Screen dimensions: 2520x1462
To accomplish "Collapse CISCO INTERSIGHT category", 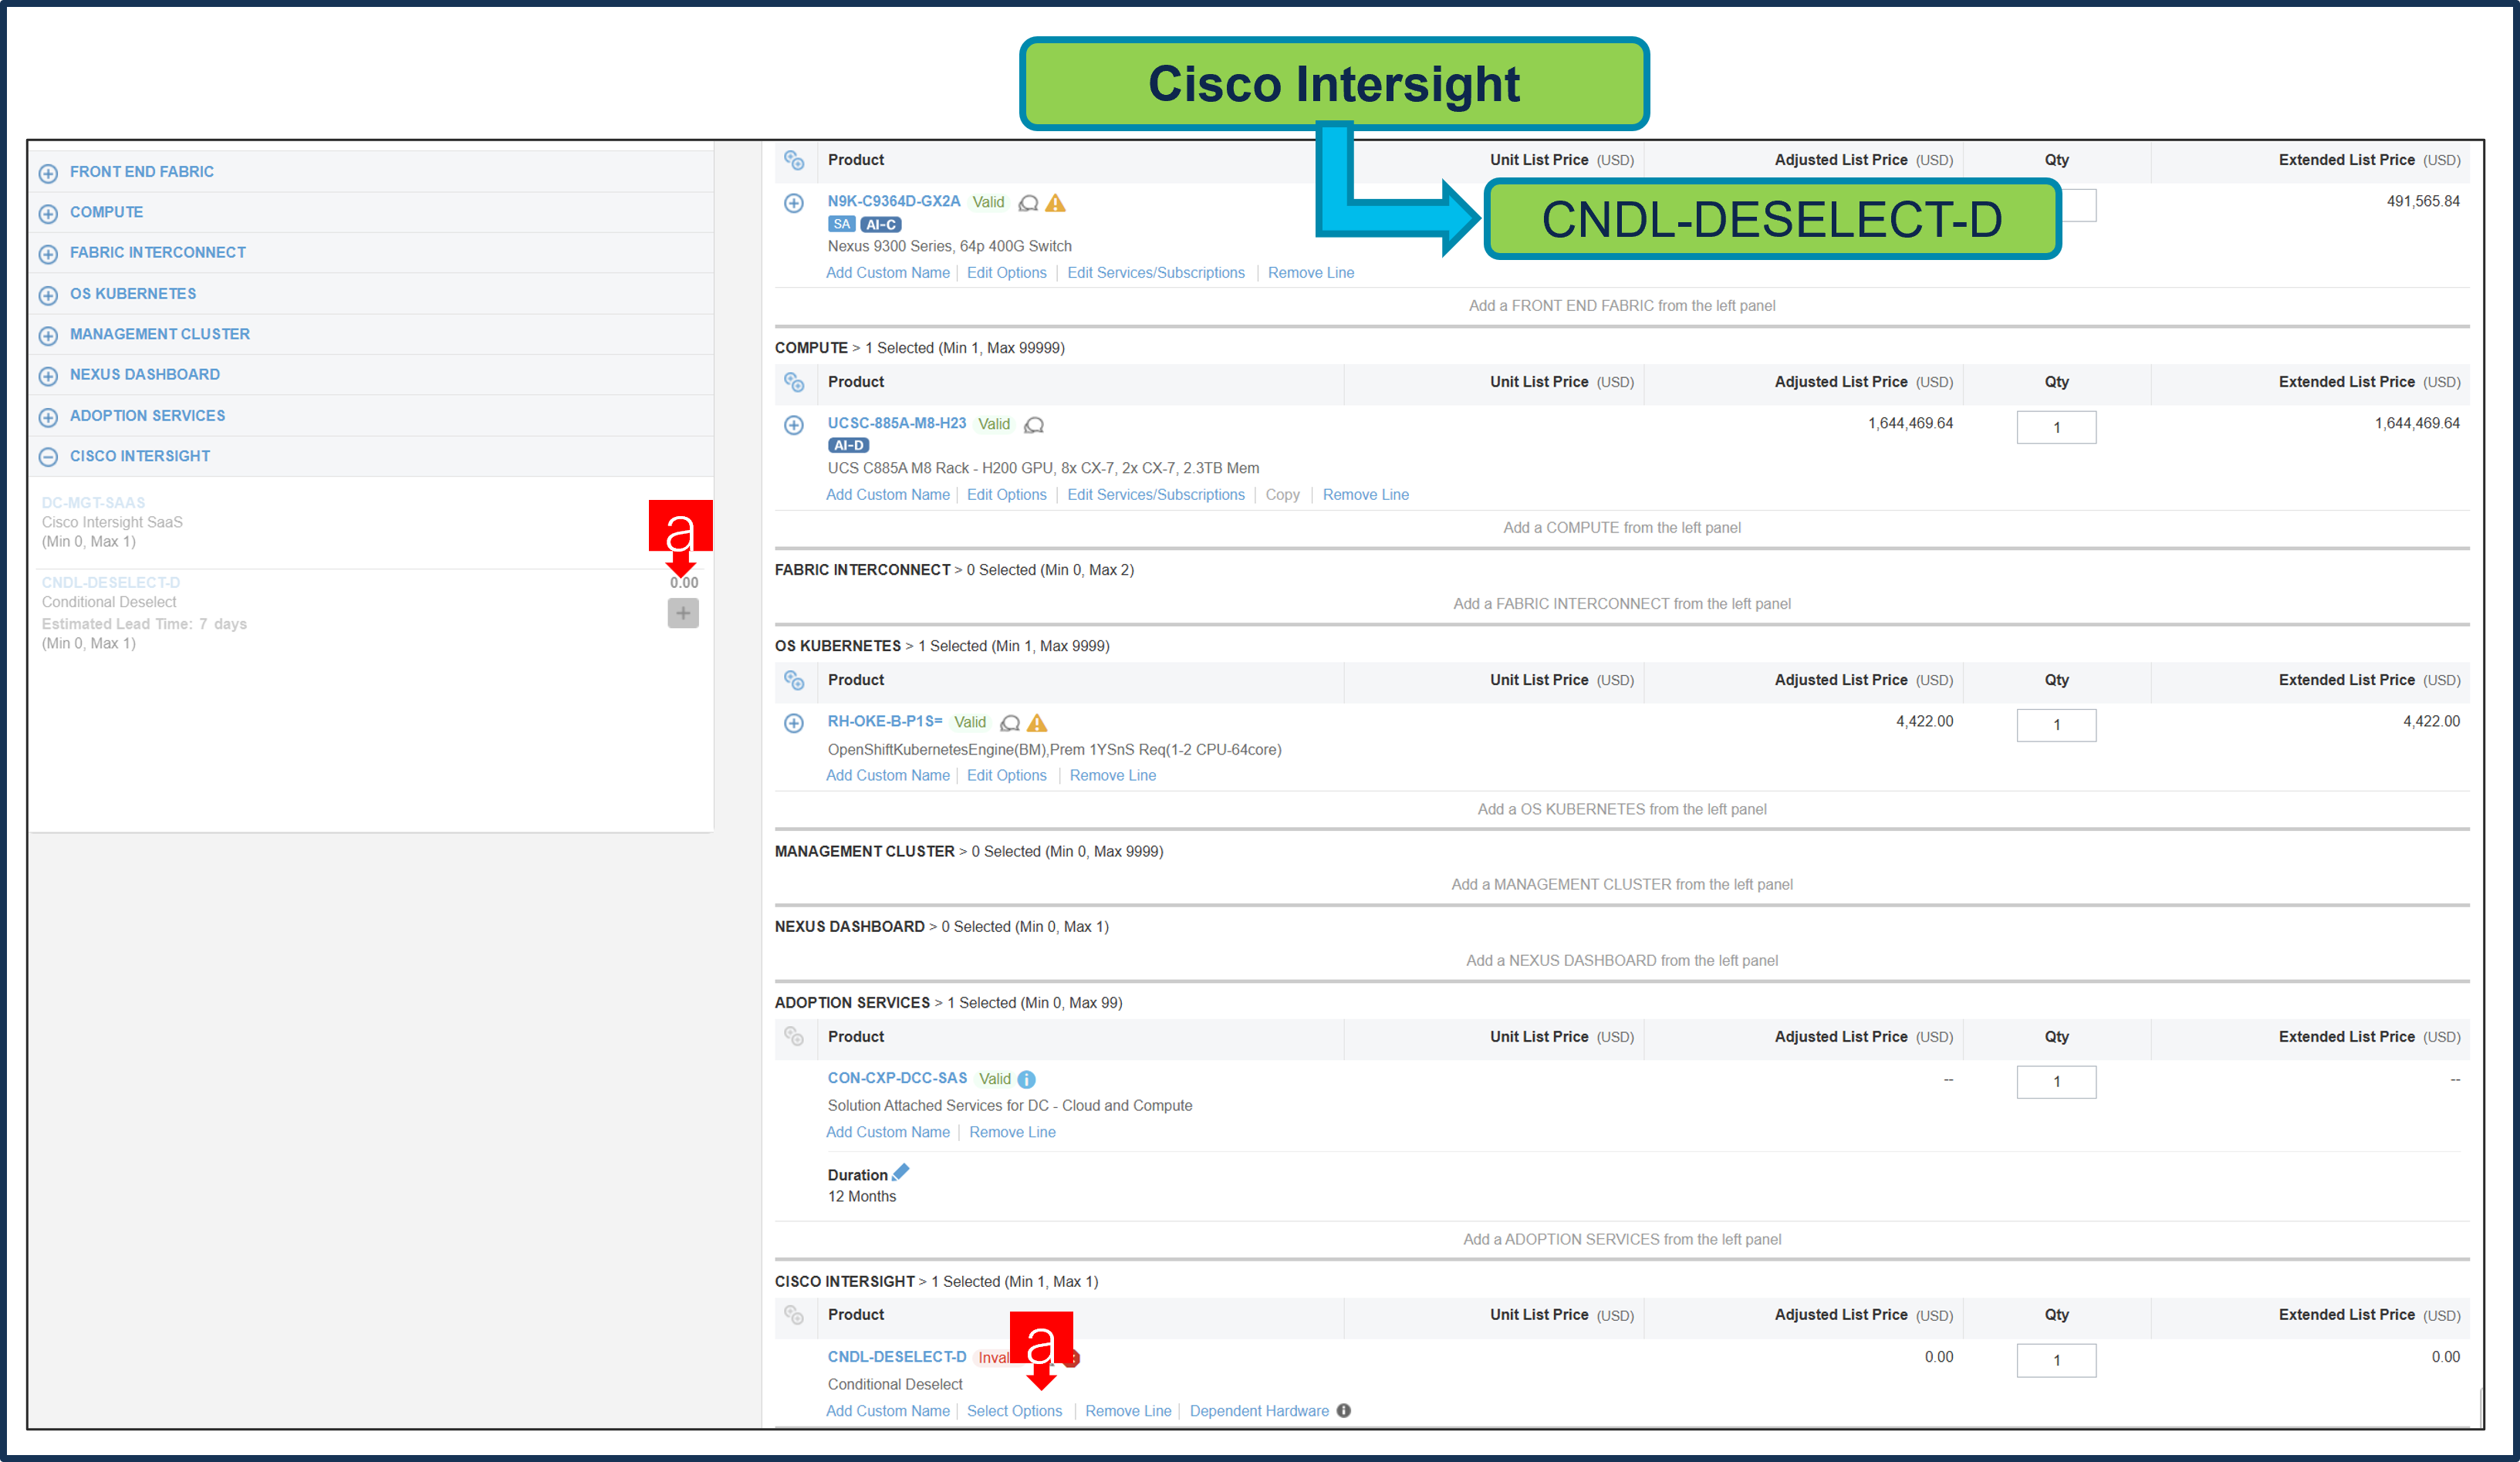I will pos(48,457).
